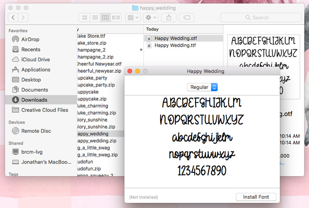Image resolution: width=309 pixels, height=208 pixels.
Task: Select the ake_store.zip file
Action: [x=92, y=43]
